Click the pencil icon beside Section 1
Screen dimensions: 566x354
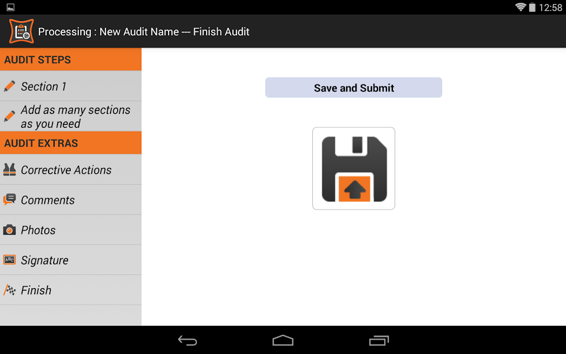pos(9,86)
